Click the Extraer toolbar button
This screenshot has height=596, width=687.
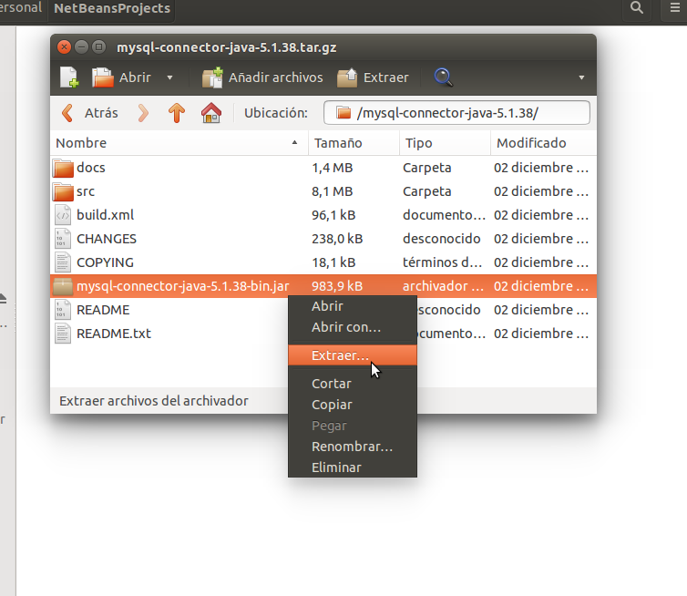tap(373, 77)
